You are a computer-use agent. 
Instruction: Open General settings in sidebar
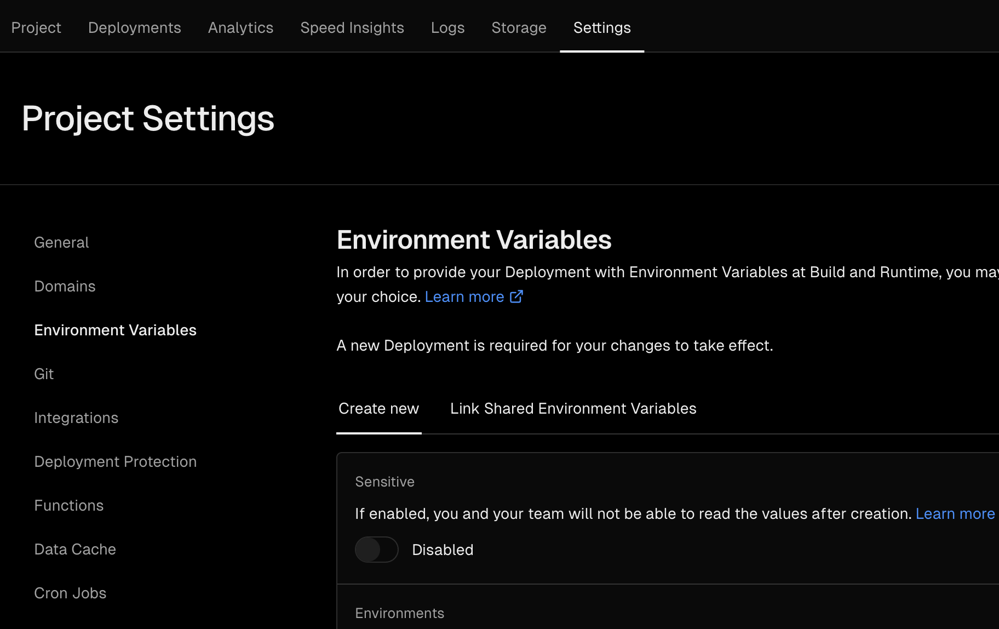click(61, 242)
